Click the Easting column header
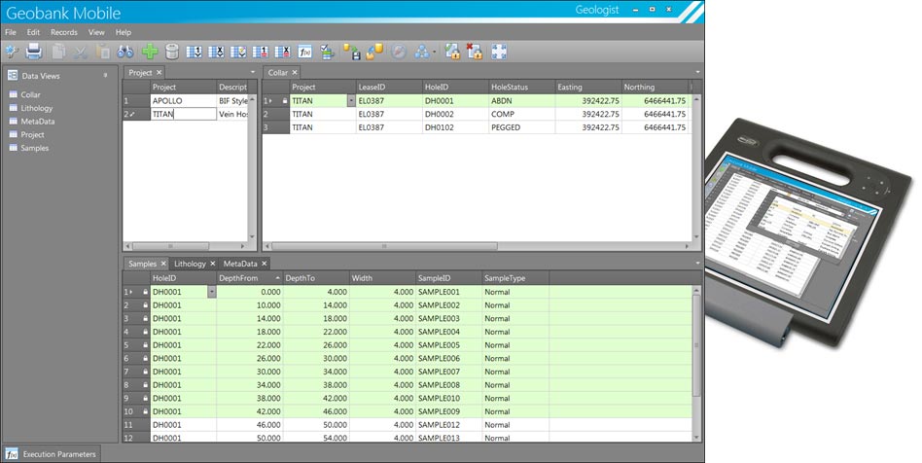 (588, 88)
